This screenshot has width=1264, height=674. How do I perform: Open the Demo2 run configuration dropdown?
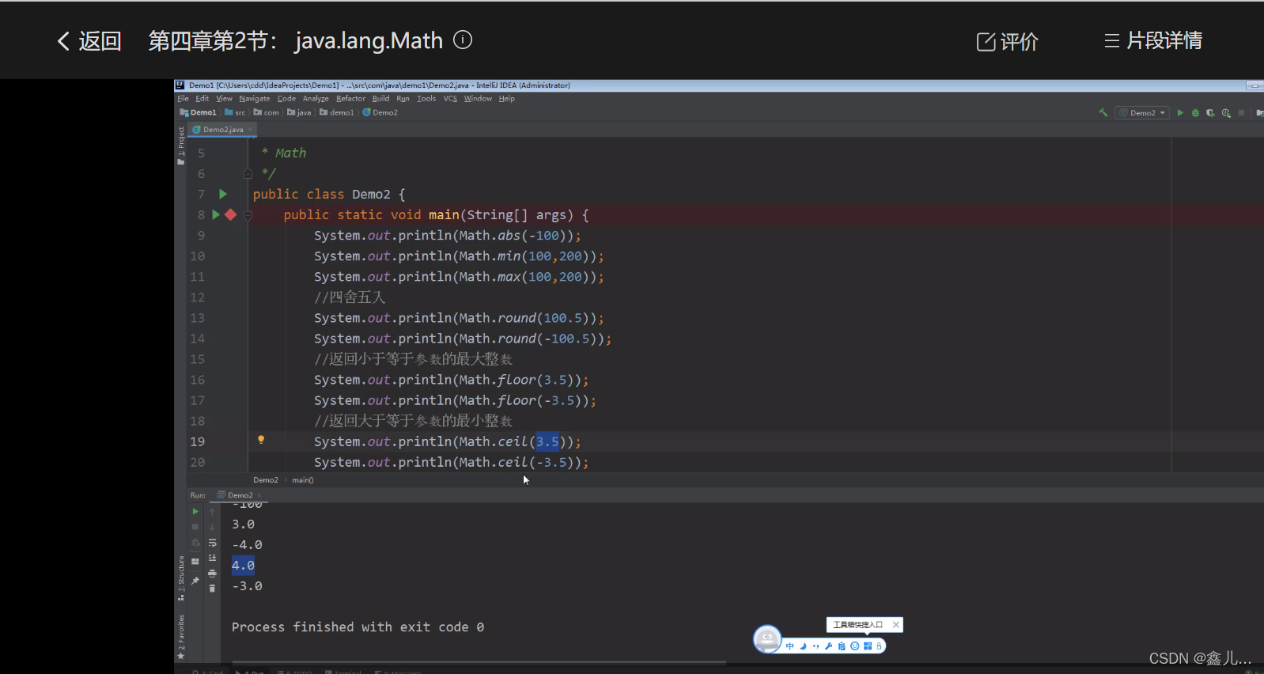tap(1142, 113)
